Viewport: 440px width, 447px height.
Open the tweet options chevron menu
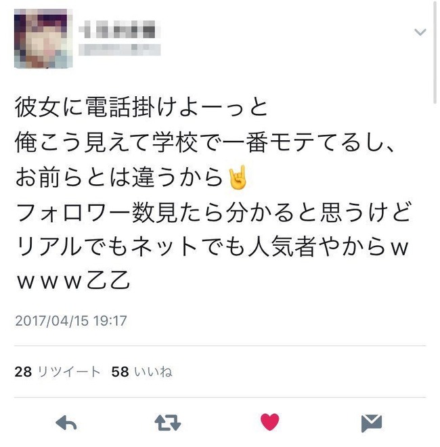click(x=420, y=32)
